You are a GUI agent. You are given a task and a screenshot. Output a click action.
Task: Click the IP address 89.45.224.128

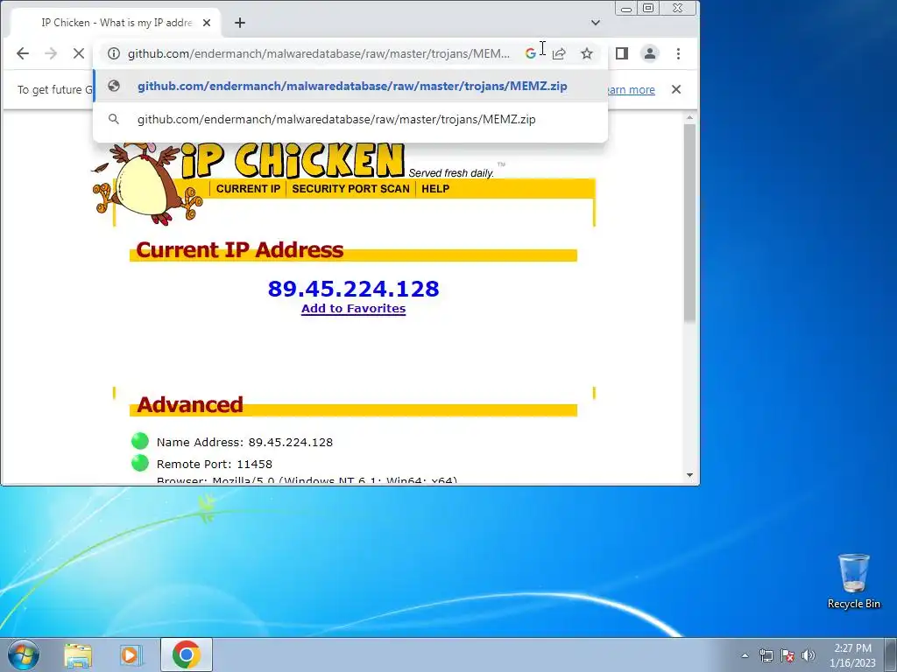click(x=354, y=289)
